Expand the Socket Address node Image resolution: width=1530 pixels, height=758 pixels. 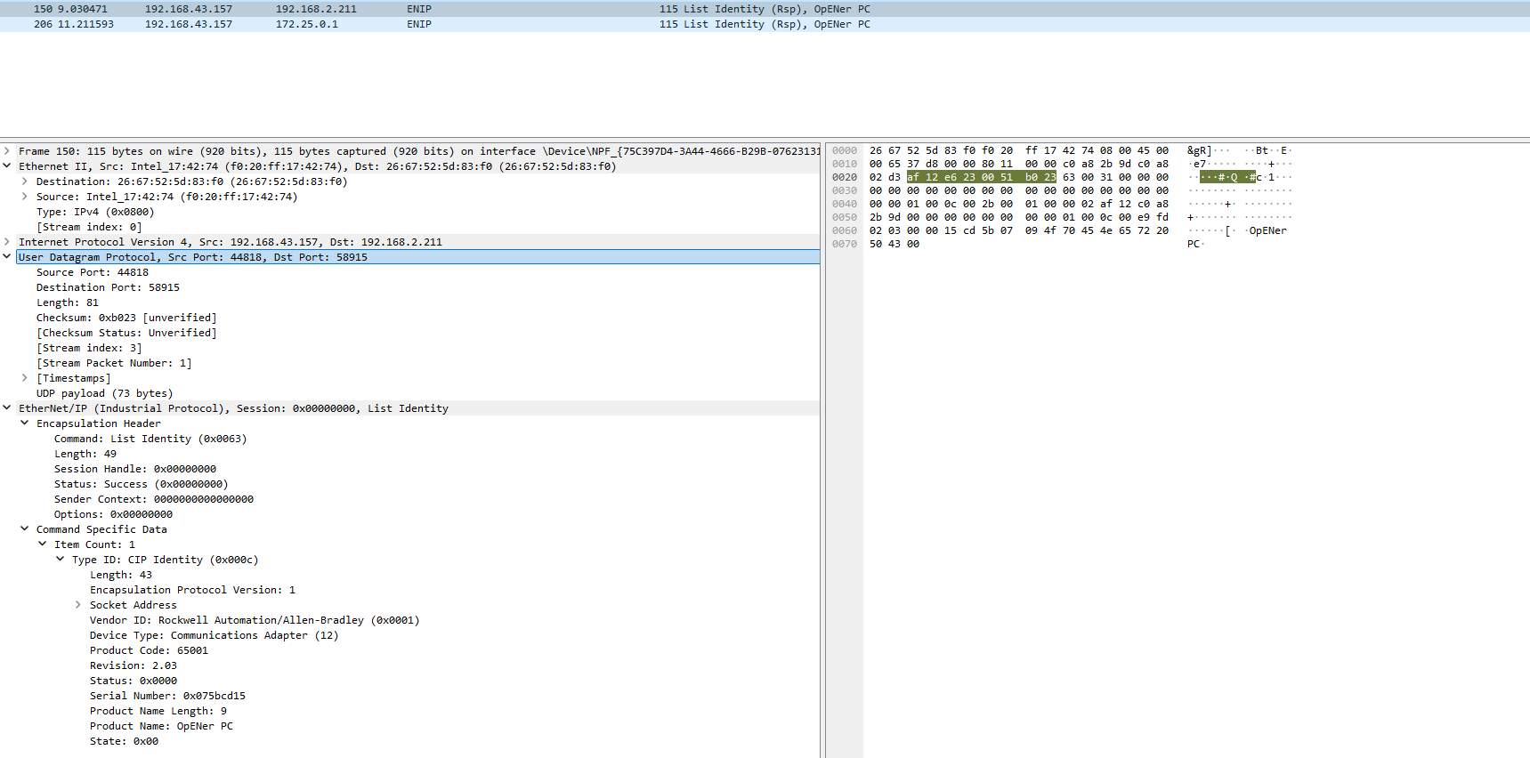point(78,605)
